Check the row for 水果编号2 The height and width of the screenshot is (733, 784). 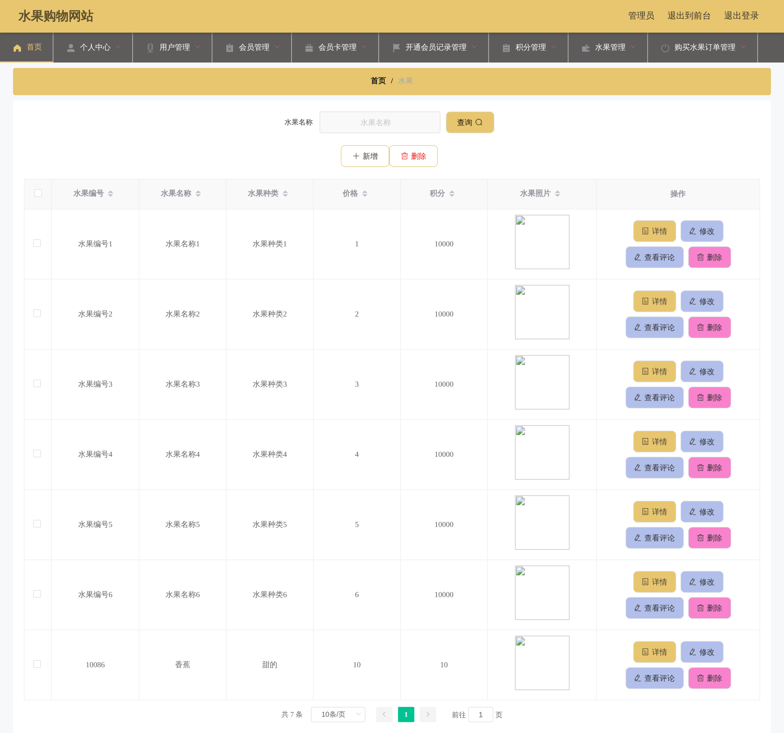tap(37, 313)
